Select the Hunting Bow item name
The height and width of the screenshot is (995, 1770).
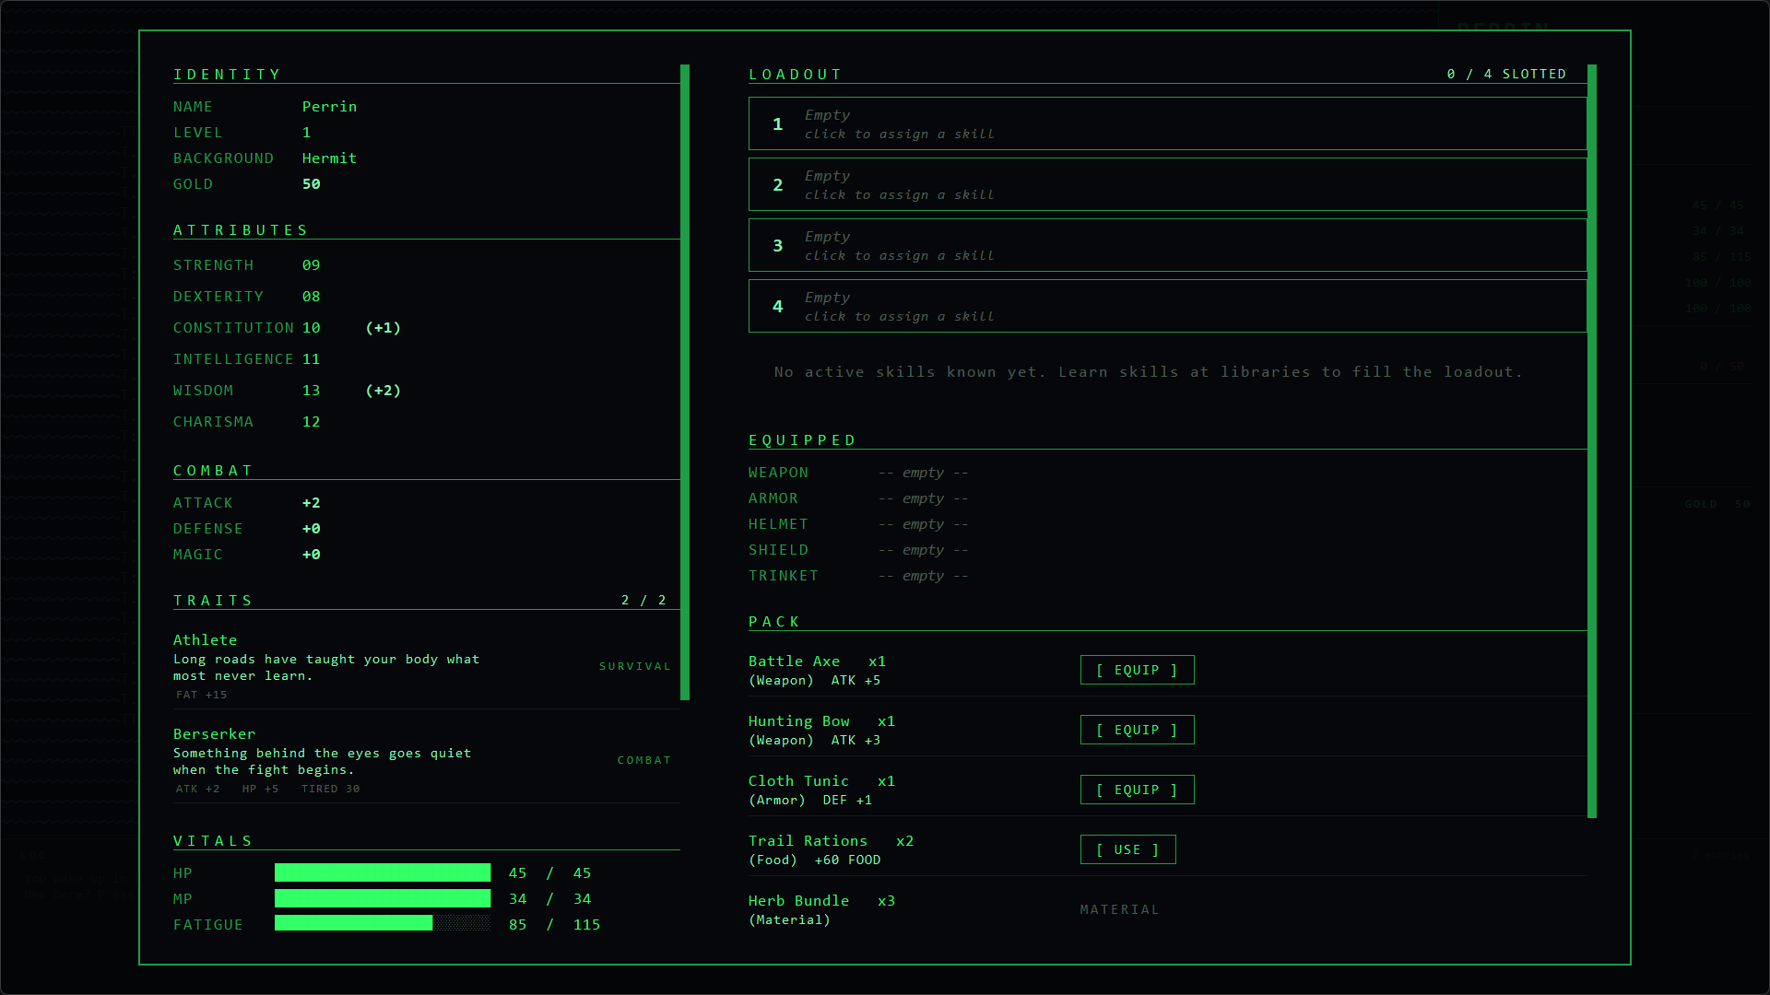click(x=799, y=721)
